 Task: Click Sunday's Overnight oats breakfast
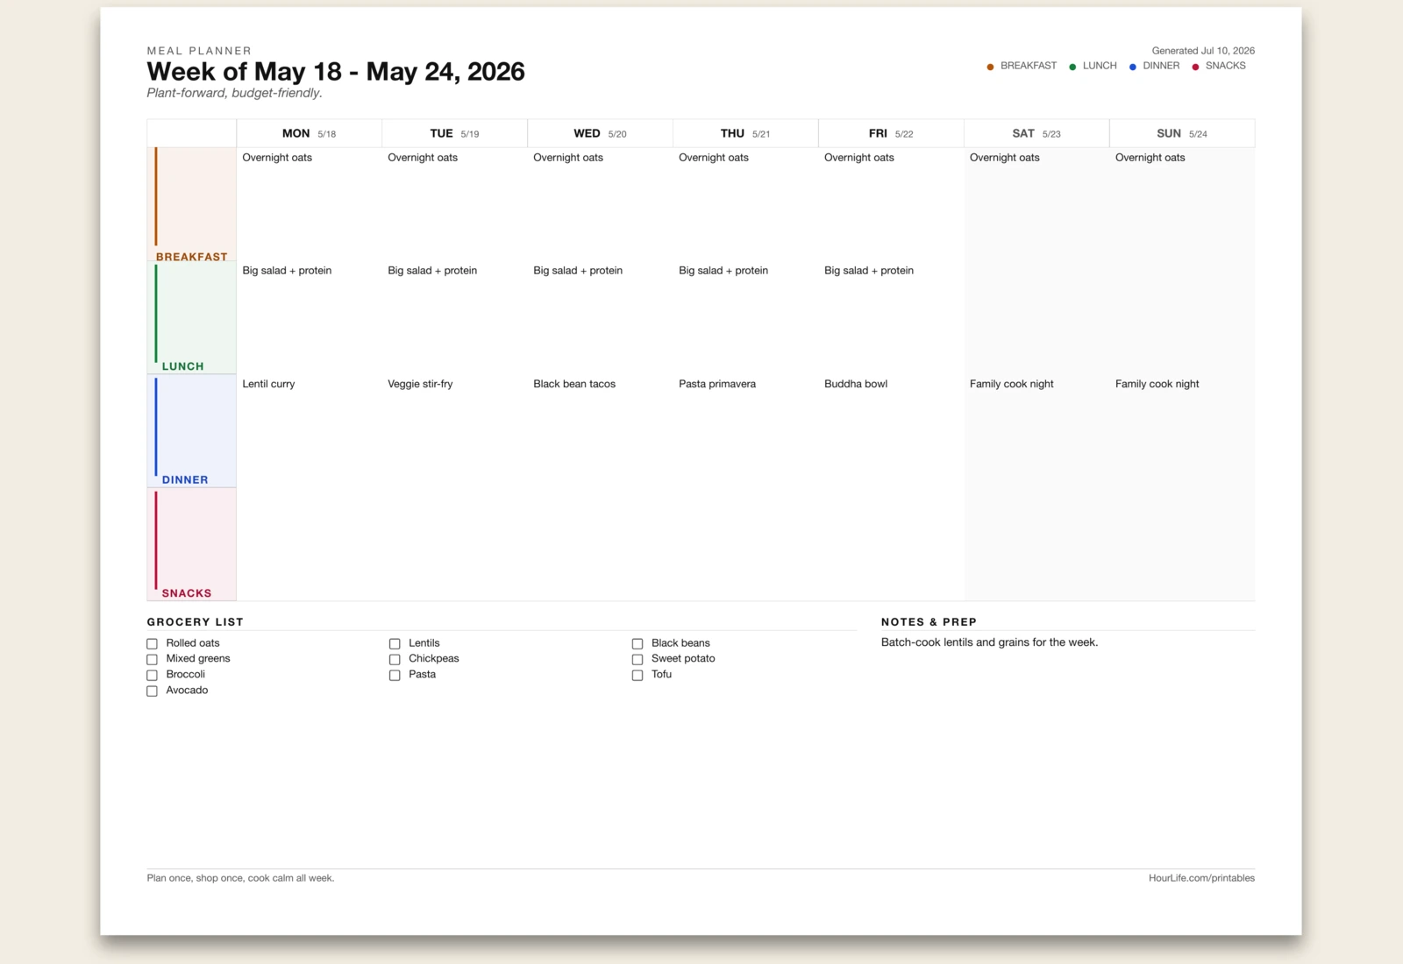[x=1150, y=158]
